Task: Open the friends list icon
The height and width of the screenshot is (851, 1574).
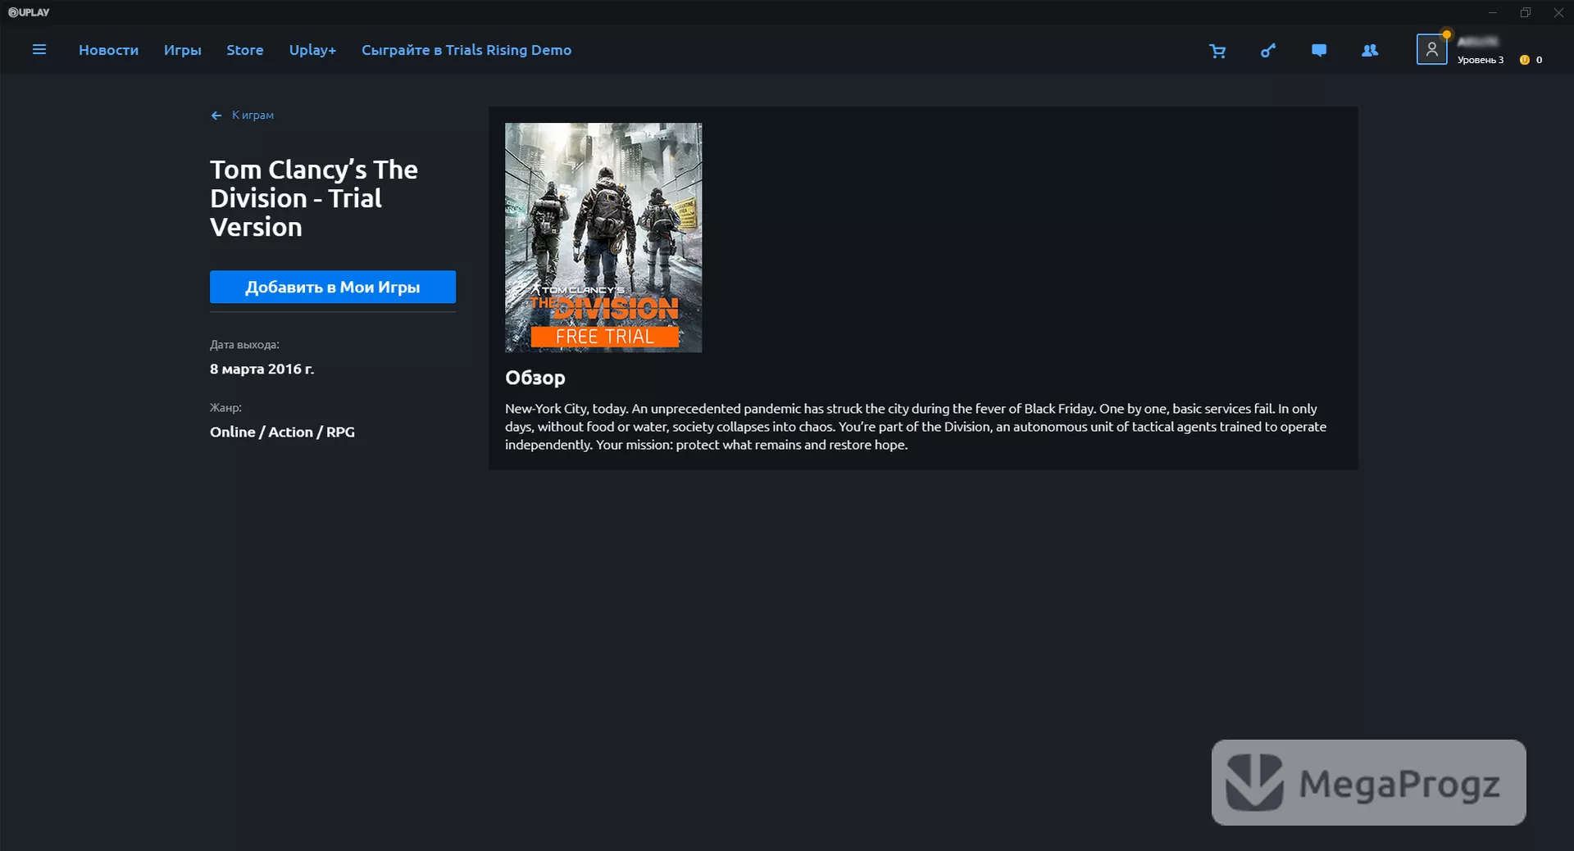Action: (x=1370, y=51)
